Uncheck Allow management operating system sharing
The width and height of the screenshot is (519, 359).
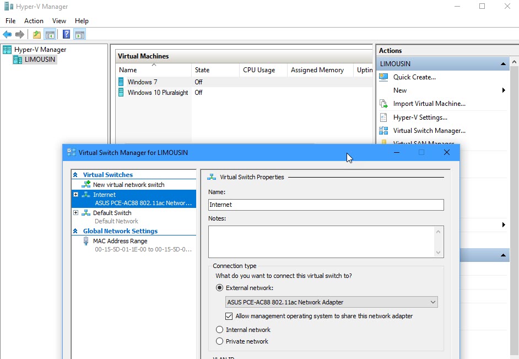point(229,317)
